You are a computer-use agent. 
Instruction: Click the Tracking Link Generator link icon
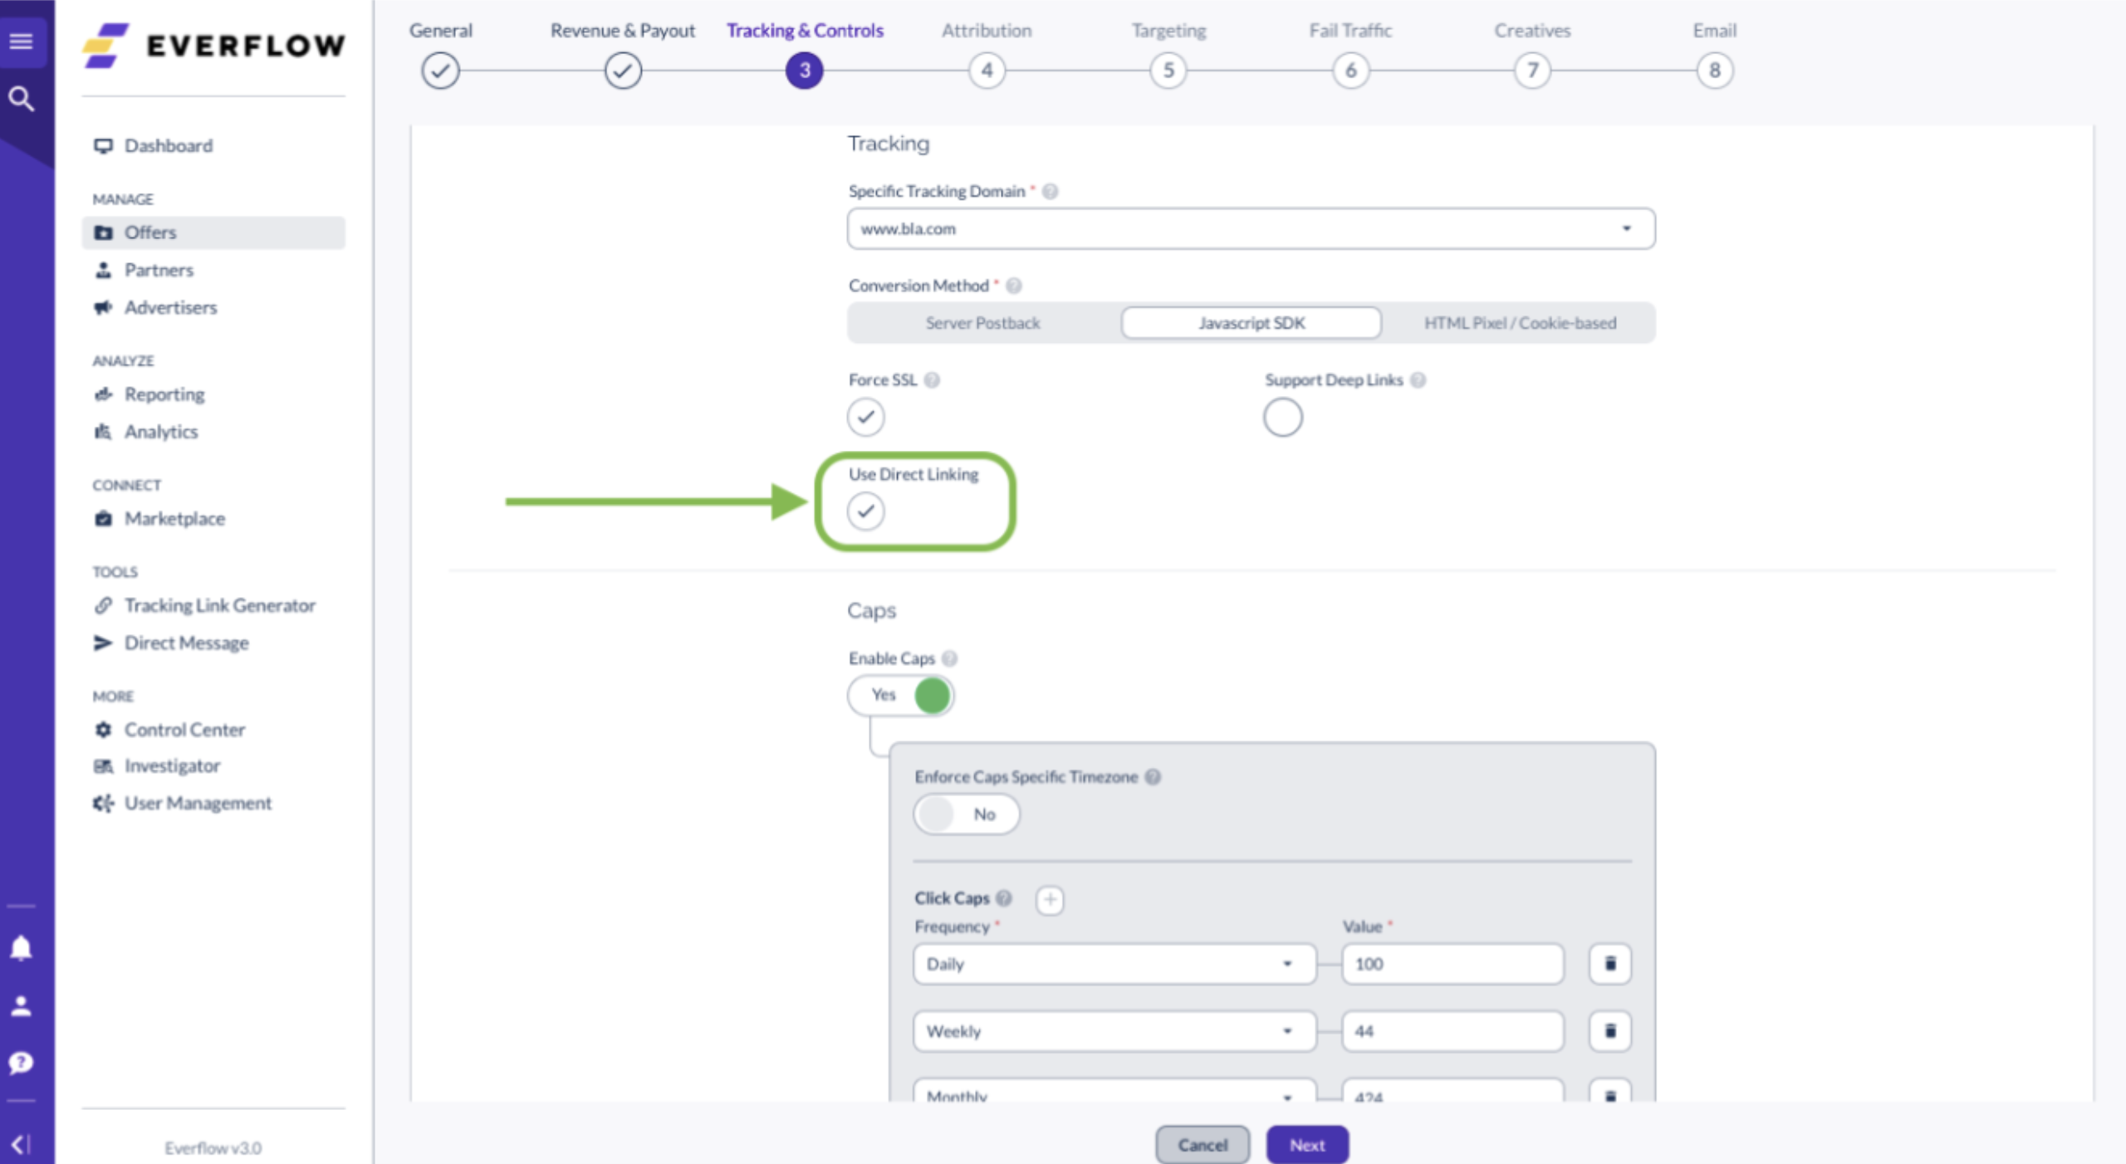coord(103,605)
